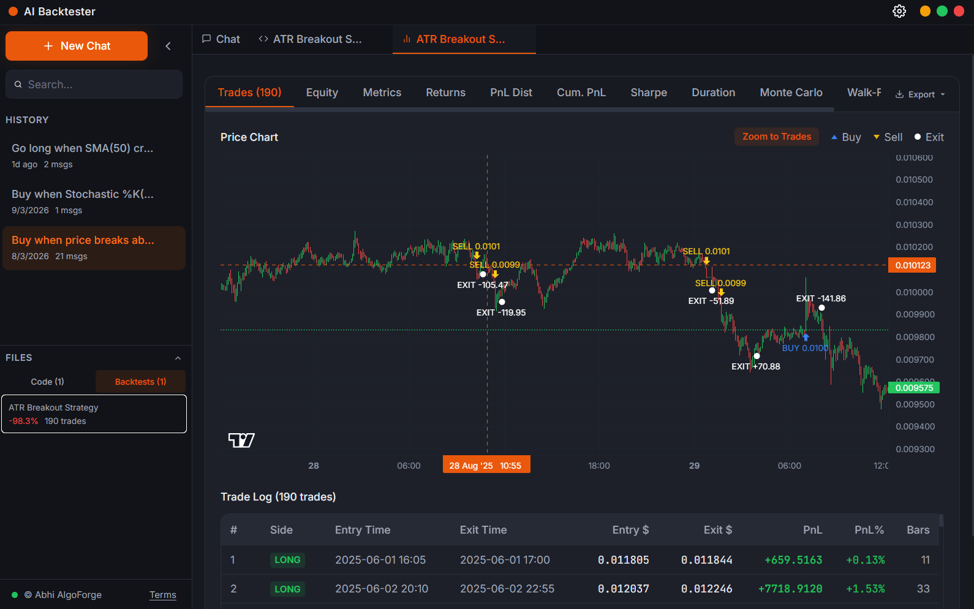Image resolution: width=974 pixels, height=609 pixels.
Task: Collapse sidebar with the left chevron
Action: [168, 46]
